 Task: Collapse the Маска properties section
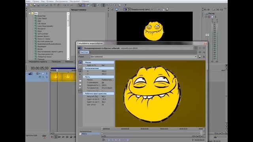click(x=84, y=62)
